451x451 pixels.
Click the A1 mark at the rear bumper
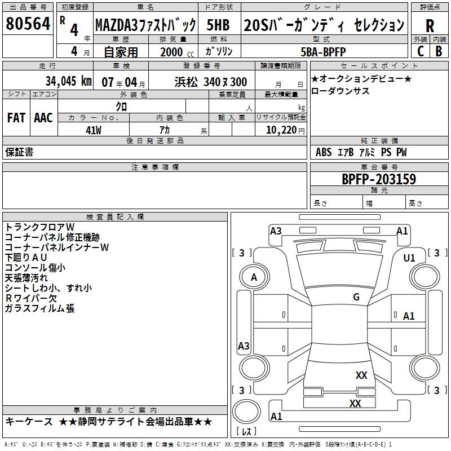tap(276, 416)
